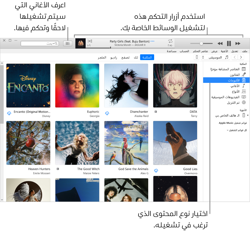Open the Encanto album cover

tap(28, 86)
